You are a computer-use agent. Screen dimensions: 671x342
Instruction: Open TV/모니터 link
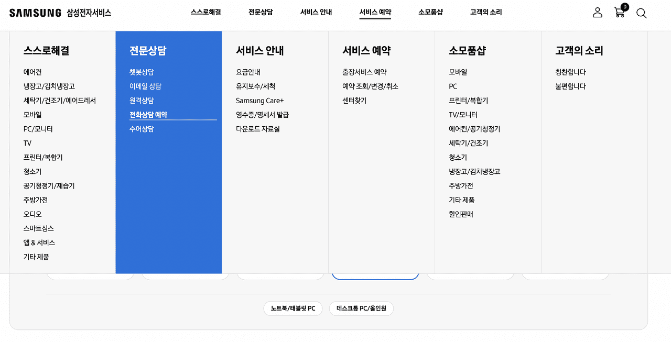point(463,115)
